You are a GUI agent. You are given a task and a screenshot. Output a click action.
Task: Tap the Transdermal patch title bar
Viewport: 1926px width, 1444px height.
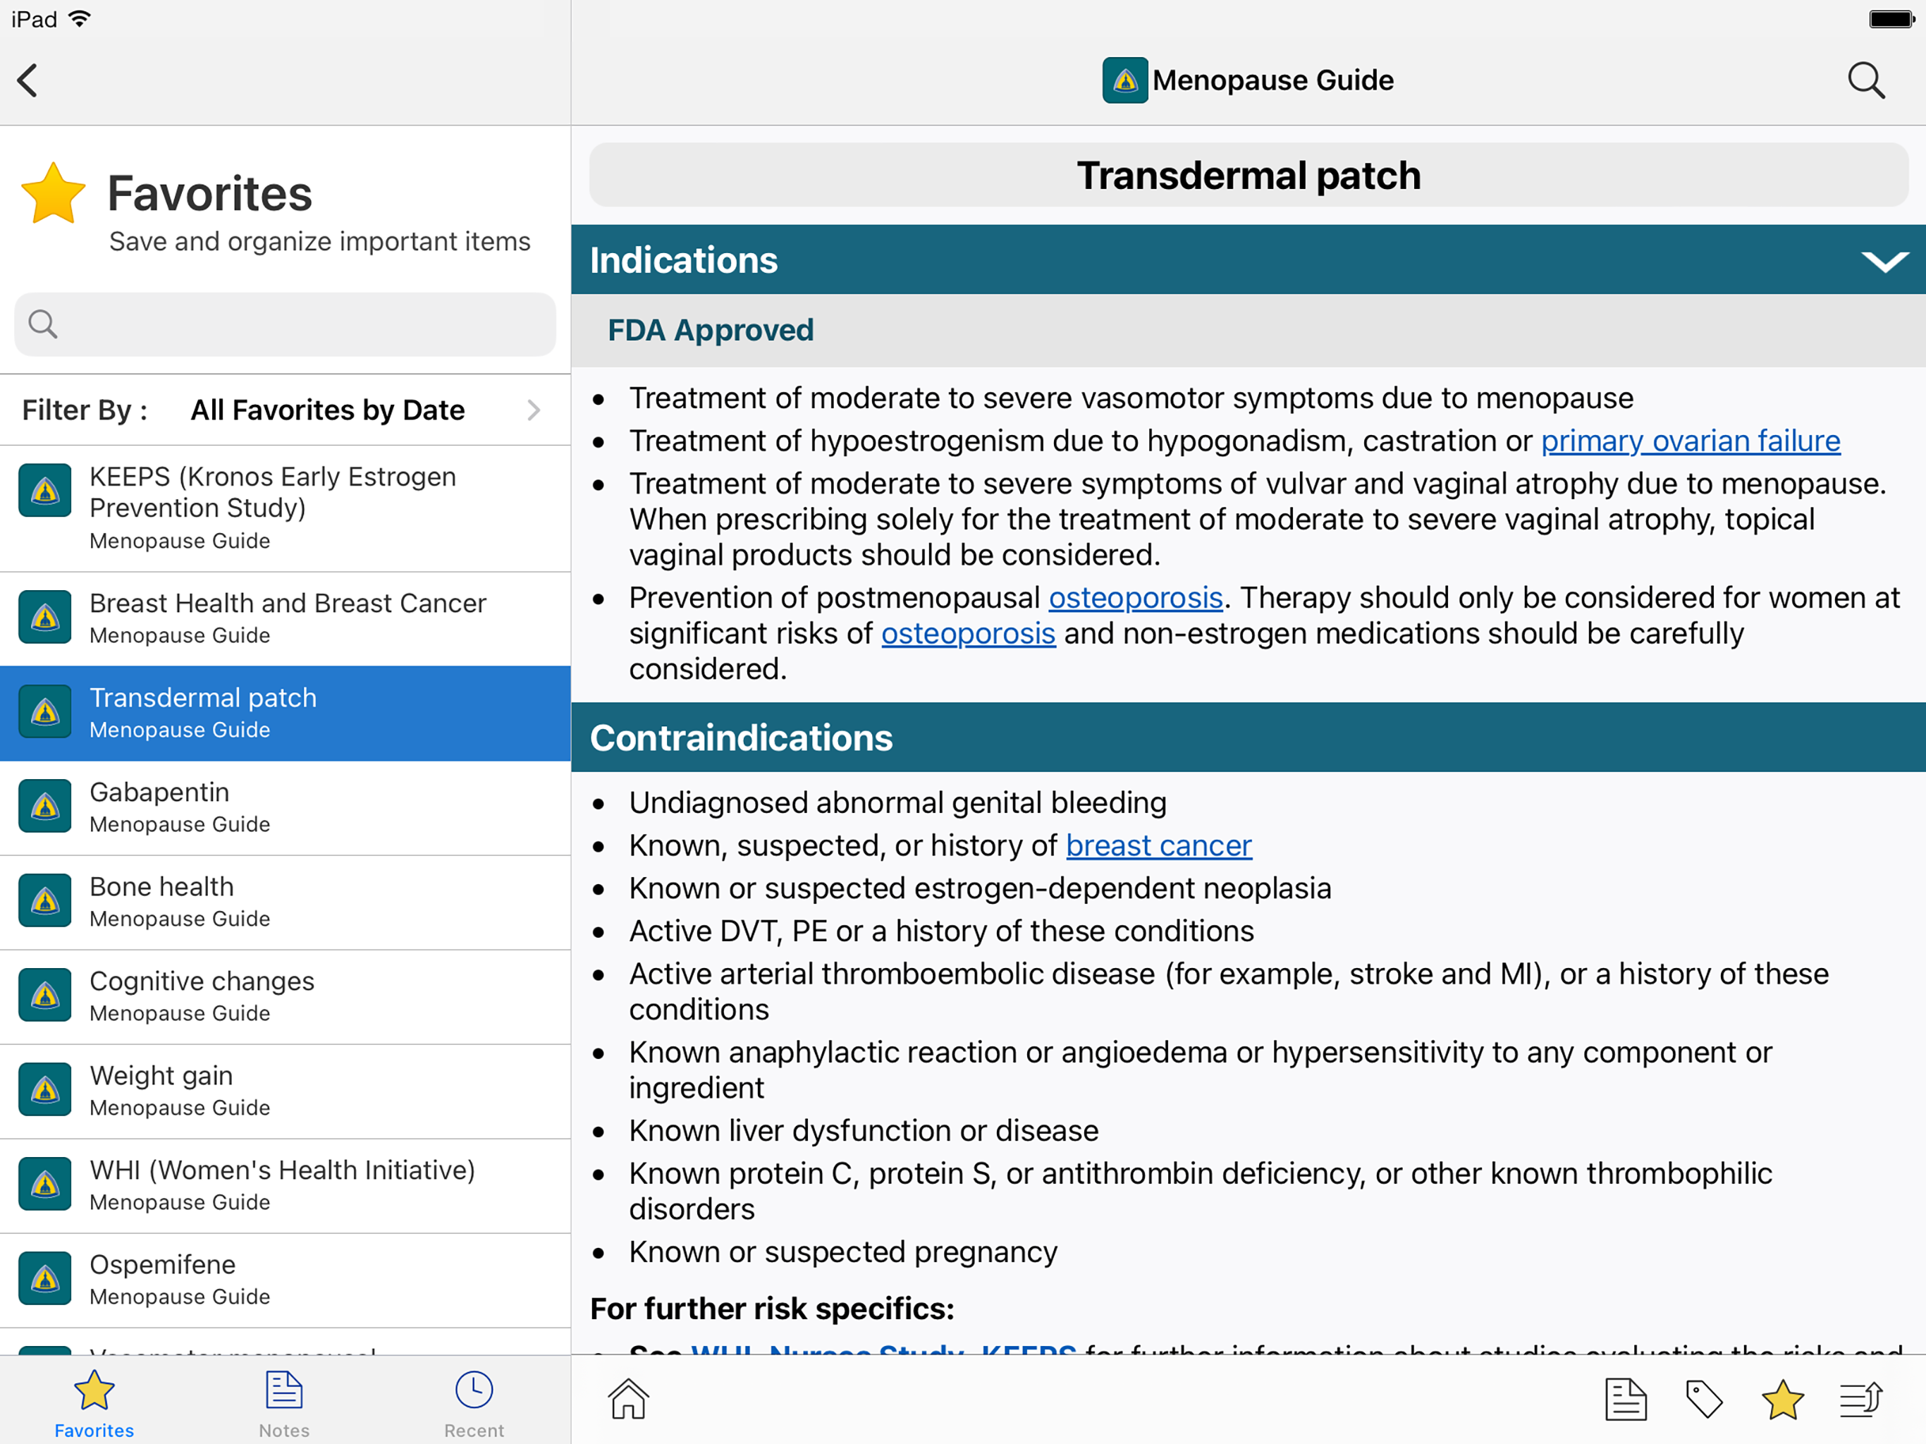pyautogui.click(x=1249, y=175)
